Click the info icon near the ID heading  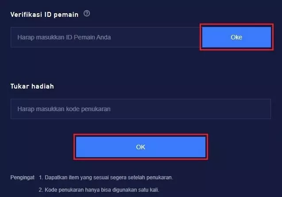[87, 14]
